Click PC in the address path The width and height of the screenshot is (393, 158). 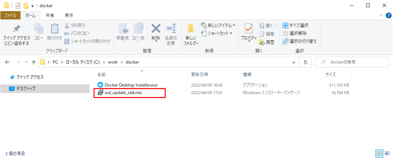click(55, 62)
